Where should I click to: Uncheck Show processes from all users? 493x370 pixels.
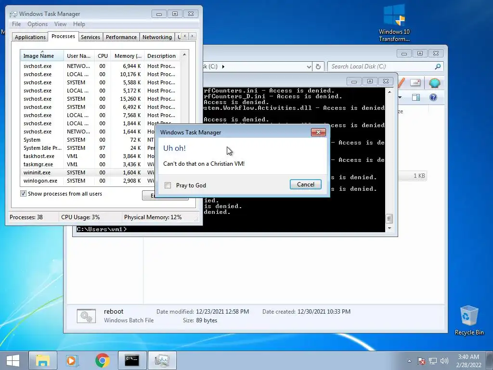[x=23, y=194]
